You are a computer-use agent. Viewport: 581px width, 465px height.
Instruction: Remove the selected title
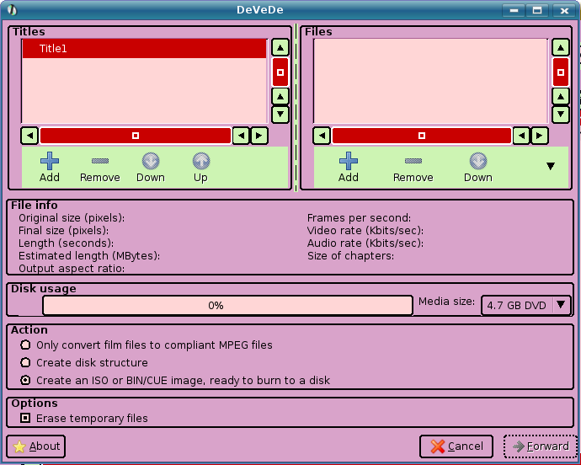point(100,166)
